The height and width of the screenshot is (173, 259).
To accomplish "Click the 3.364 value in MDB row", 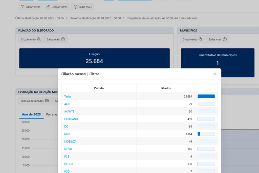I will pos(188,134).
